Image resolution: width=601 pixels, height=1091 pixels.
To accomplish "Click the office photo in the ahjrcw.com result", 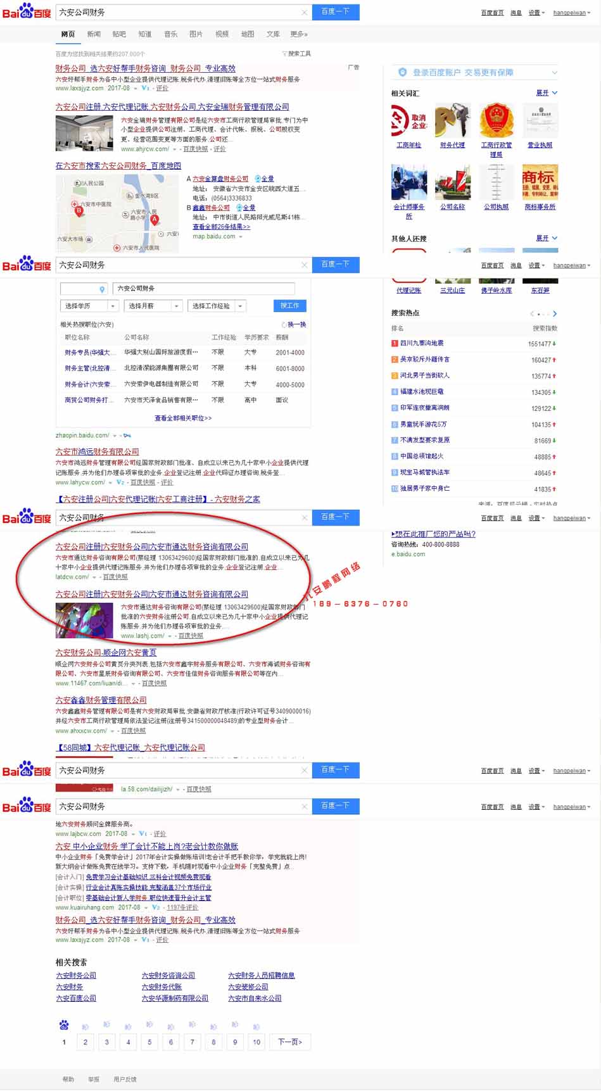I will 84,134.
